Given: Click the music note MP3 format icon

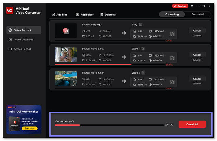Looking at the screenshot, I should coord(83,31).
